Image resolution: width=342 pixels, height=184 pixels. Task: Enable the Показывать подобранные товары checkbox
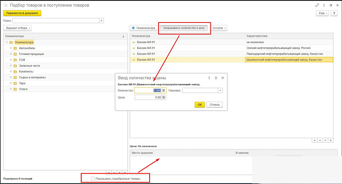[93, 178]
